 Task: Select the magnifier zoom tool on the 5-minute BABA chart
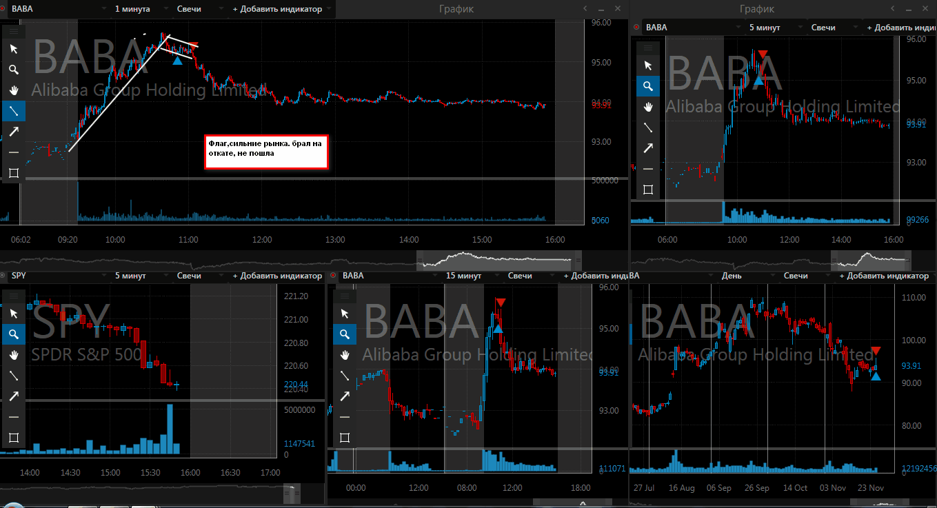click(x=647, y=86)
